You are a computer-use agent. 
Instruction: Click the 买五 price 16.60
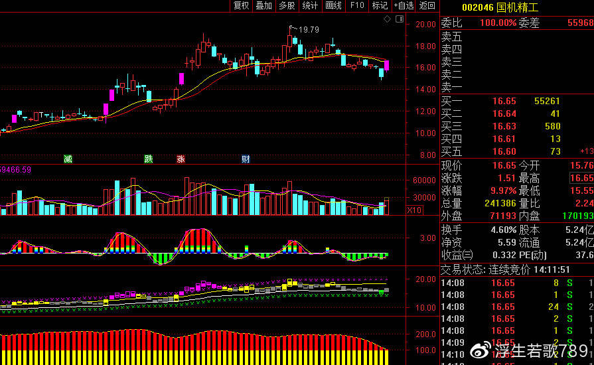point(504,151)
